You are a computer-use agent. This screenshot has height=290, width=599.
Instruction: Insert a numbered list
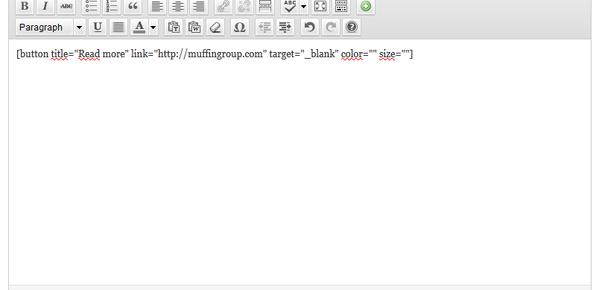[112, 7]
